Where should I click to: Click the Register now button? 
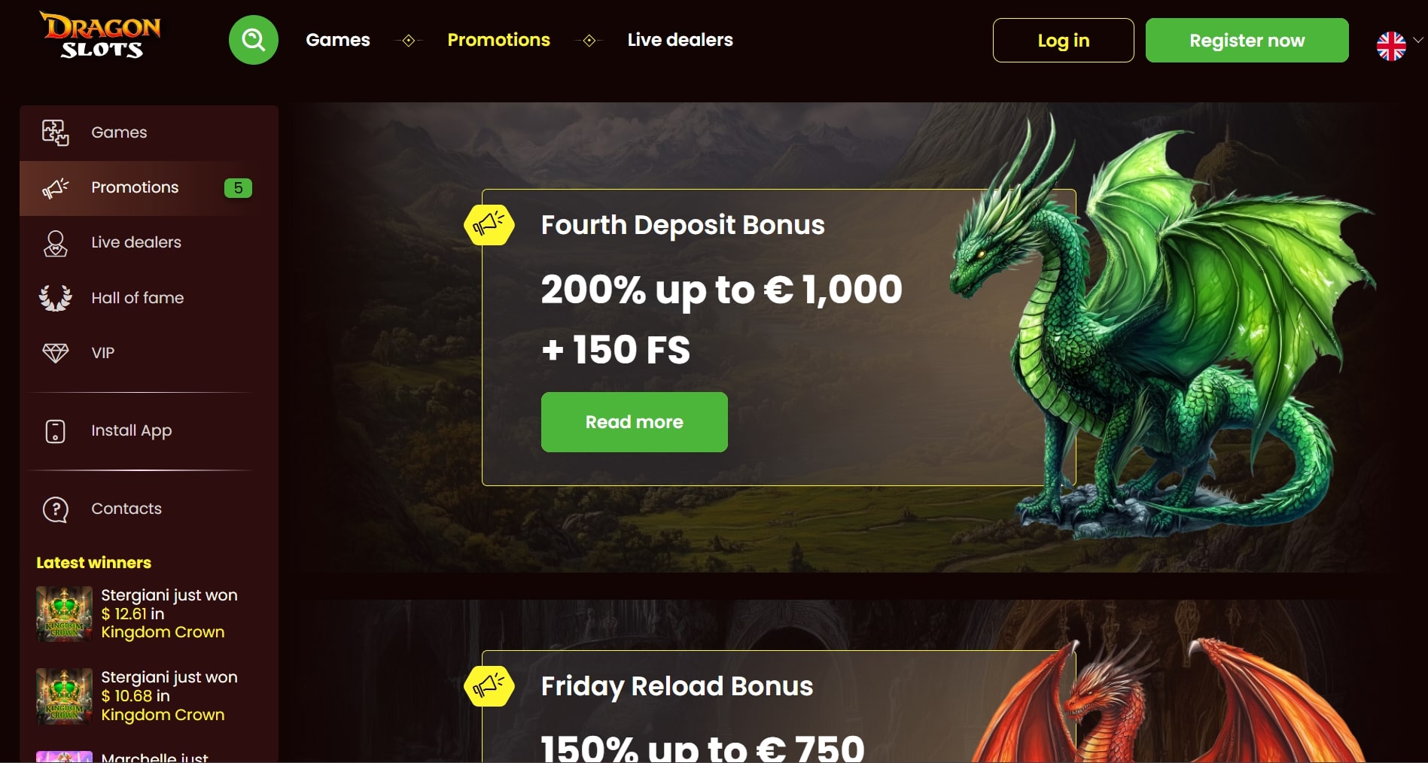click(1247, 40)
